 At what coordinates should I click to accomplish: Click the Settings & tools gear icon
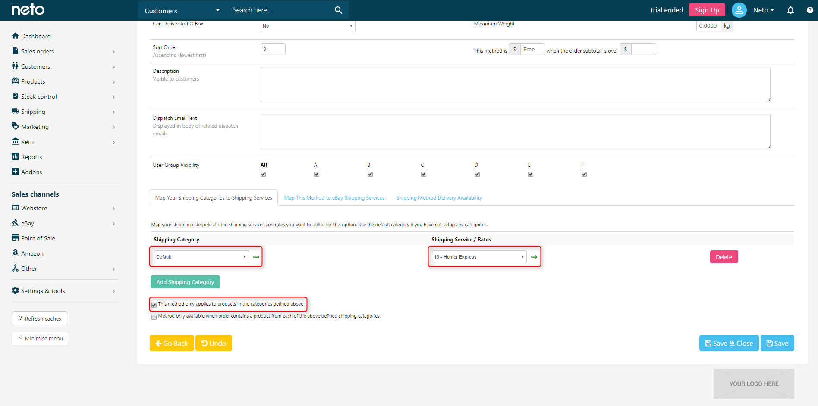(16, 290)
